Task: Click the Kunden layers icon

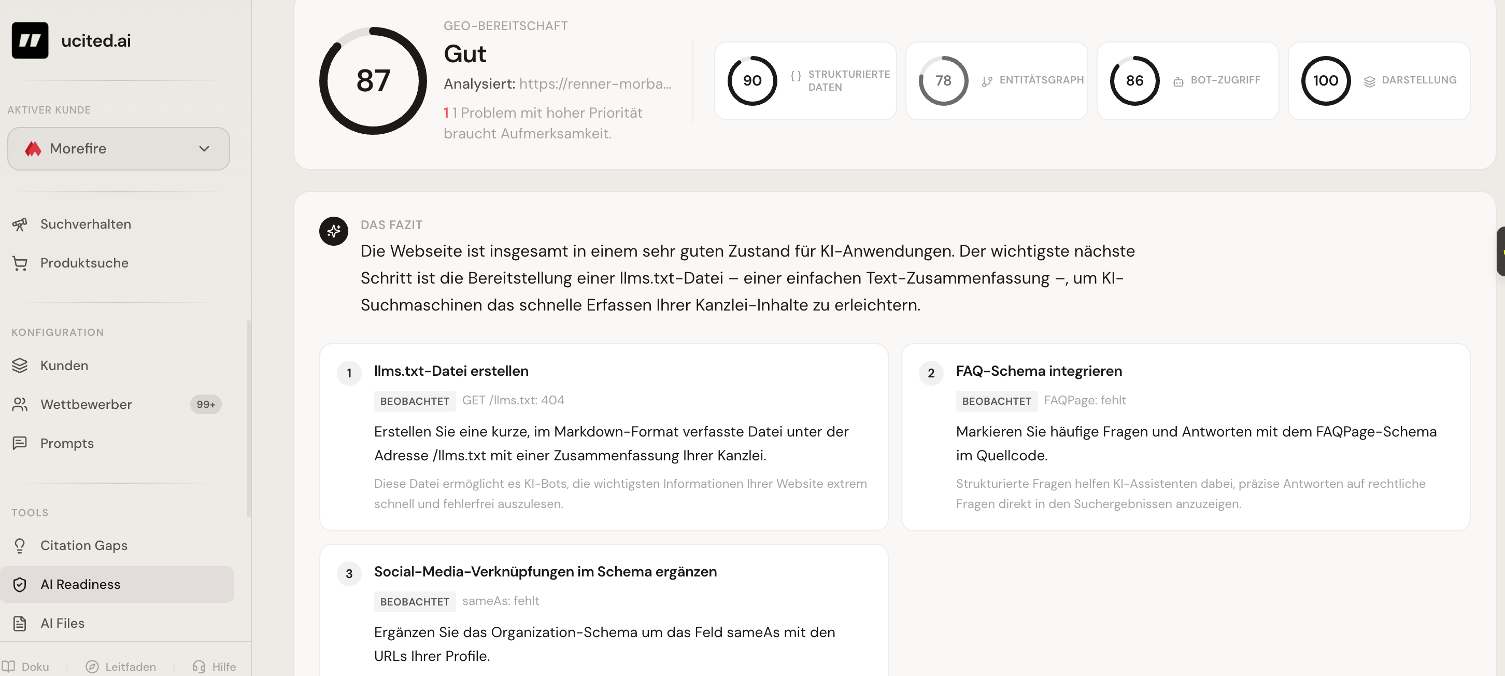Action: pyautogui.click(x=20, y=365)
